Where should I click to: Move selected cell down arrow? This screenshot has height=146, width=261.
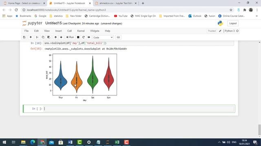tap(61, 37)
